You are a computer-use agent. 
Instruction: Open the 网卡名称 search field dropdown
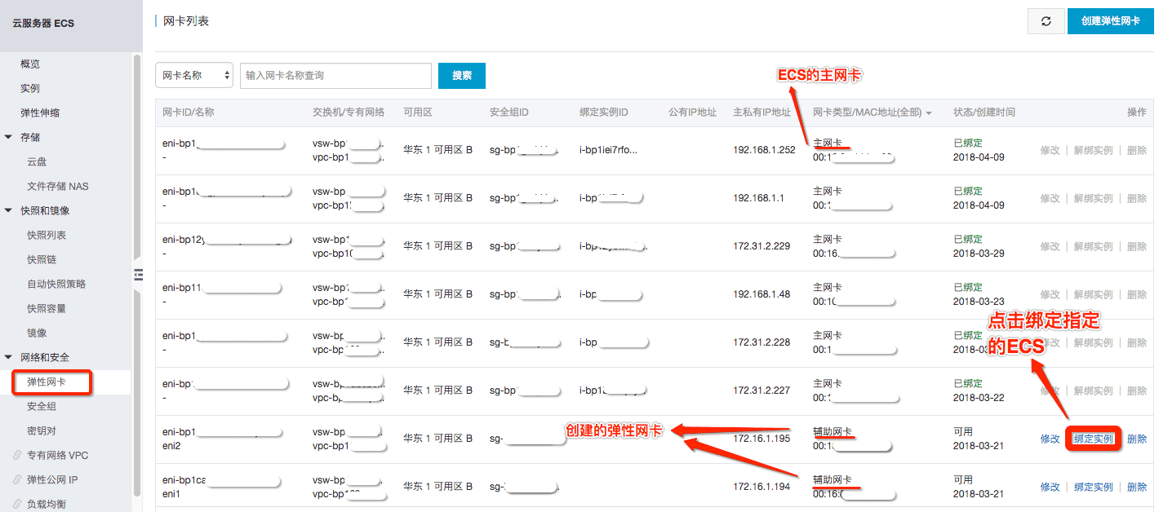tap(194, 75)
